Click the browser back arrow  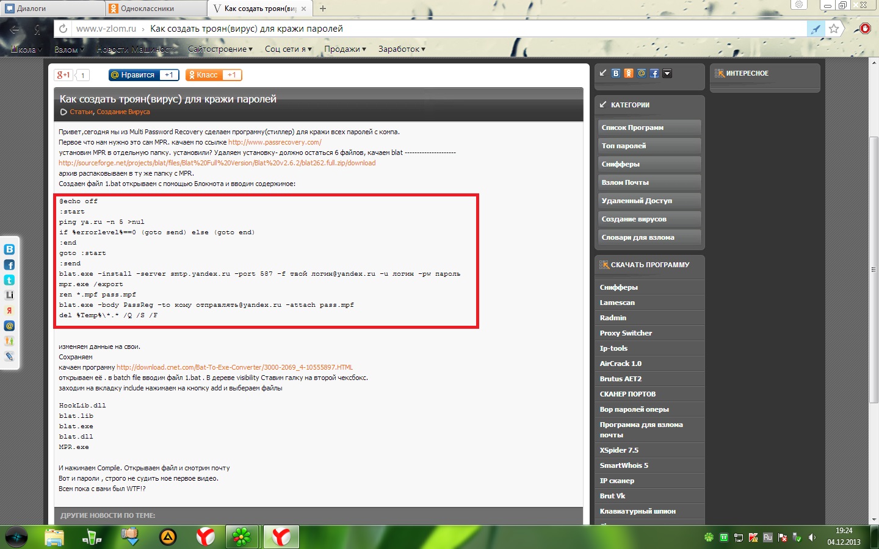[15, 29]
